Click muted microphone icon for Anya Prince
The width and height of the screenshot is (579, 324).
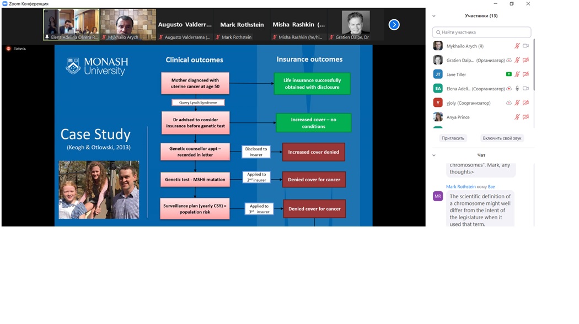[517, 117]
